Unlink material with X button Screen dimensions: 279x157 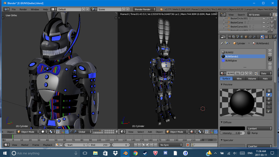pos(251,73)
